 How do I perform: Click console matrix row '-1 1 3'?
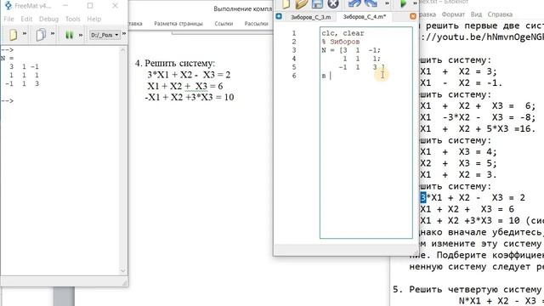(x=22, y=83)
